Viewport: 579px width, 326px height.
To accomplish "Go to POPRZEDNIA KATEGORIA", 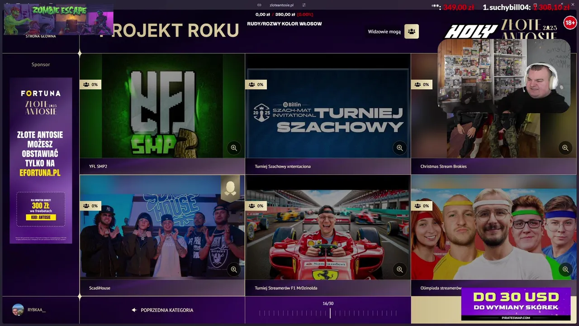I will pyautogui.click(x=162, y=310).
